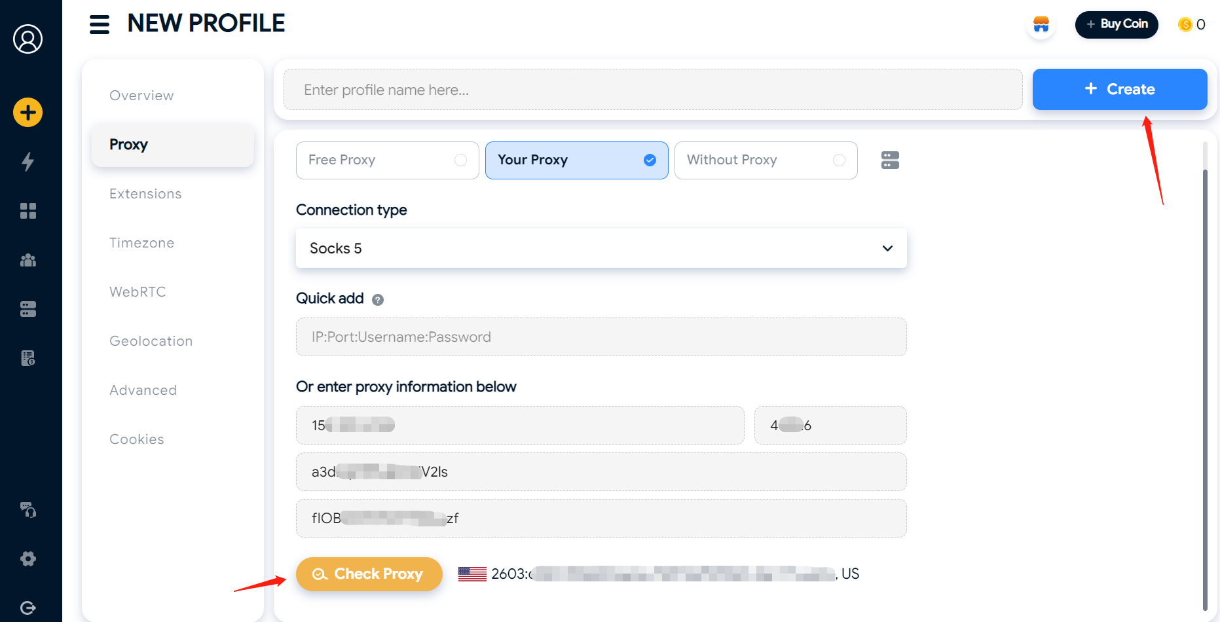Screen dimensions: 1220x622
Task: Click the Buy Coin button
Action: coord(1117,25)
